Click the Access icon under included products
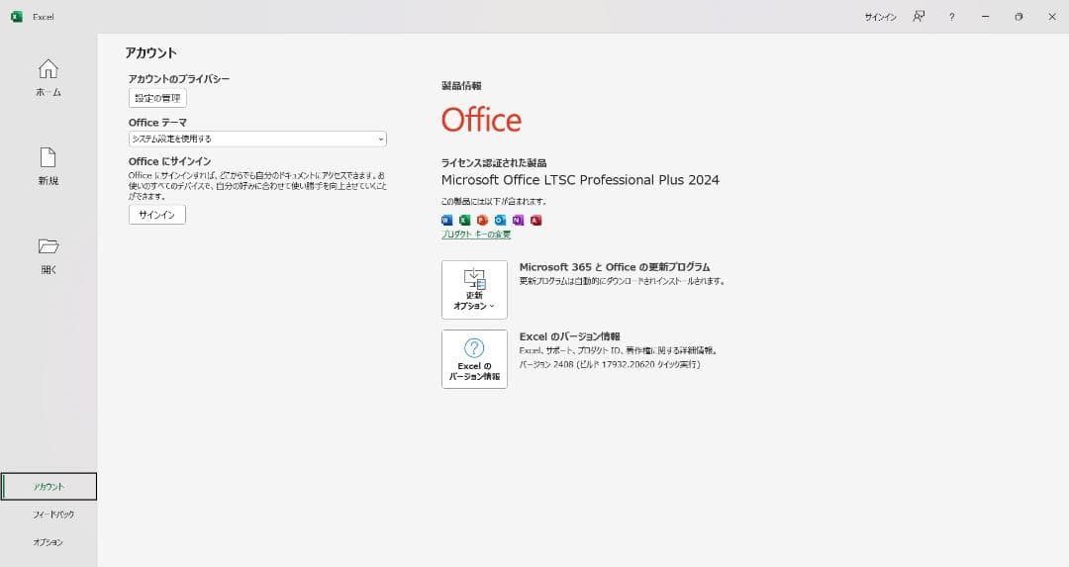The height and width of the screenshot is (567, 1069). click(535, 220)
